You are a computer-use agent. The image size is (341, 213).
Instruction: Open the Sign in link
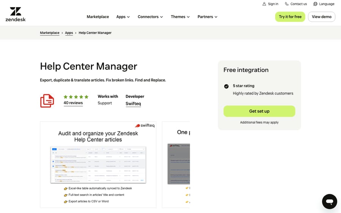273,4
